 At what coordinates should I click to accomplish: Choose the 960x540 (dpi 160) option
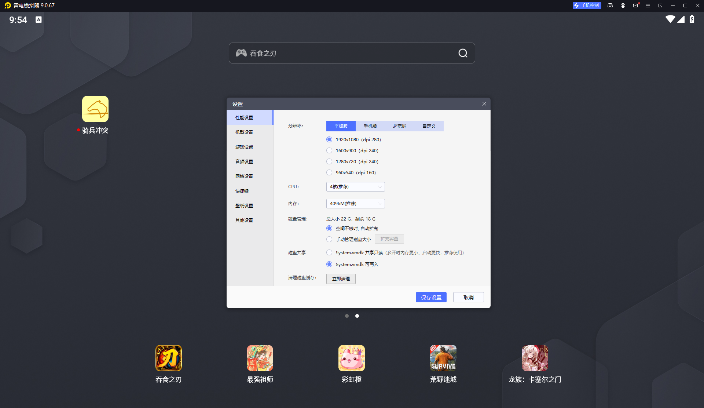[x=329, y=172]
